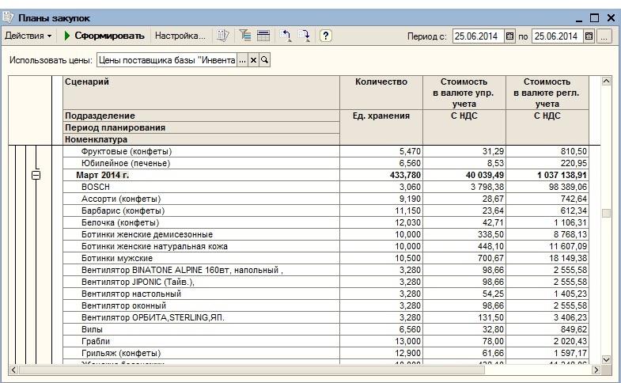Select Ботинки женские натуральная кожа row
The image size is (621, 383).
click(325, 246)
